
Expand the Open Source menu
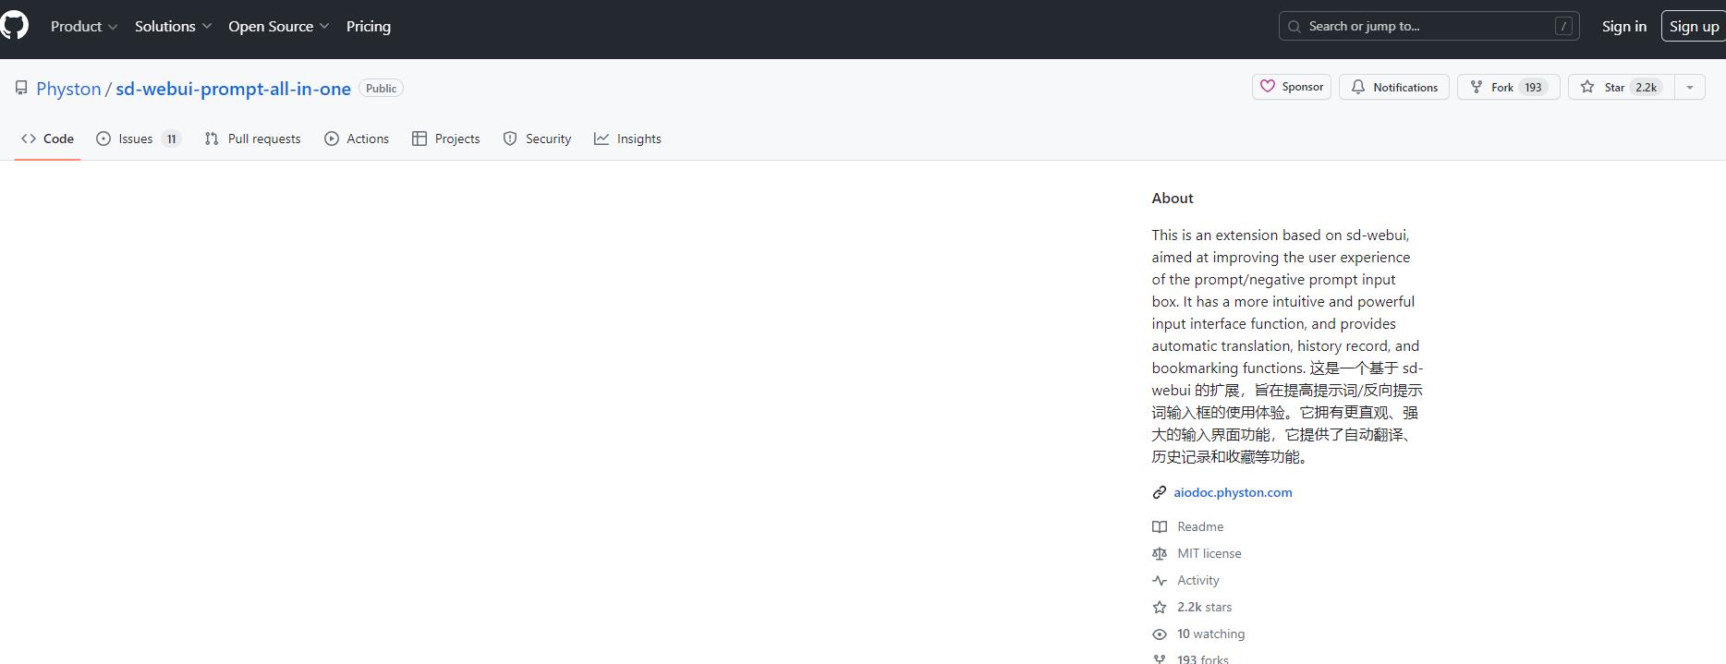pos(279,27)
